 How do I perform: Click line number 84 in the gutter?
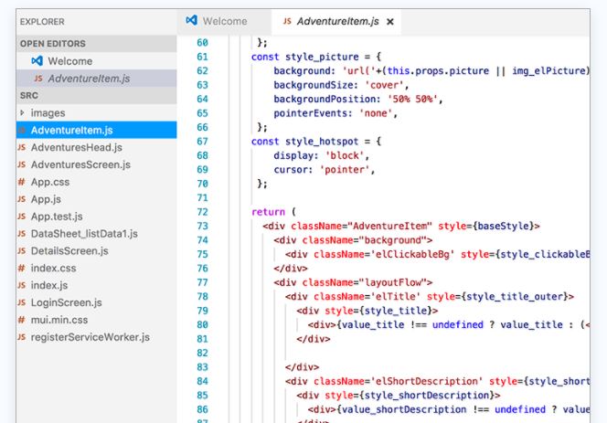point(202,381)
